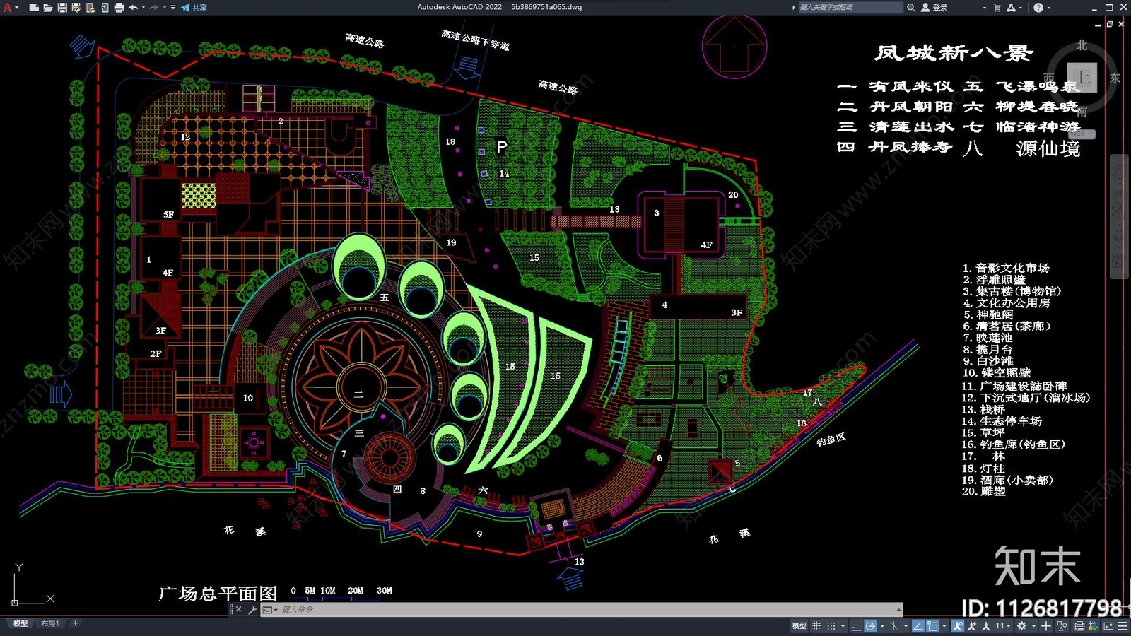This screenshot has height=636, width=1131.
Task: Close the command line with X icon
Action: pos(239,609)
